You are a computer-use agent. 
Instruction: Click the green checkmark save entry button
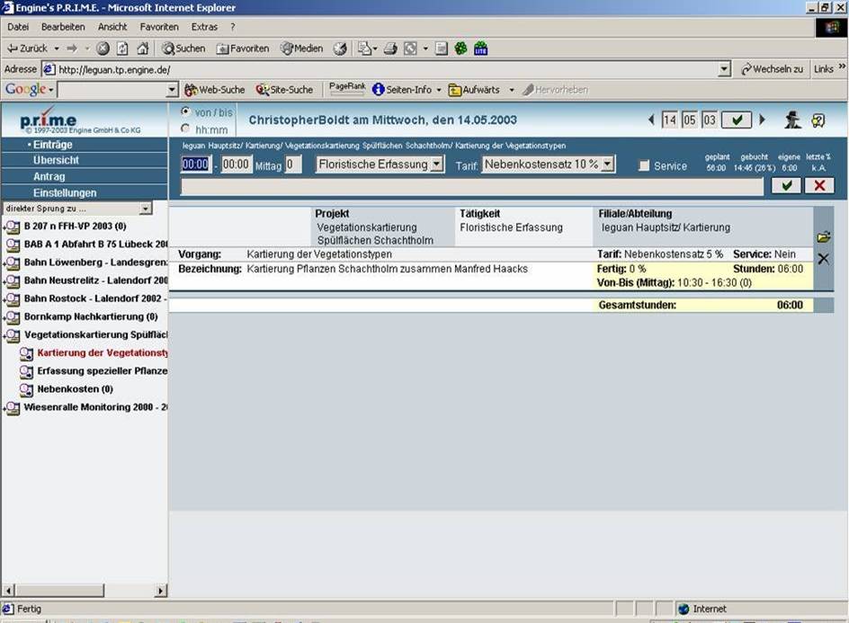click(786, 185)
